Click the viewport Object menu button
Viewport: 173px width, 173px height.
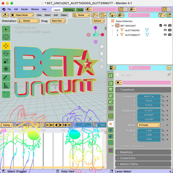point(64,15)
